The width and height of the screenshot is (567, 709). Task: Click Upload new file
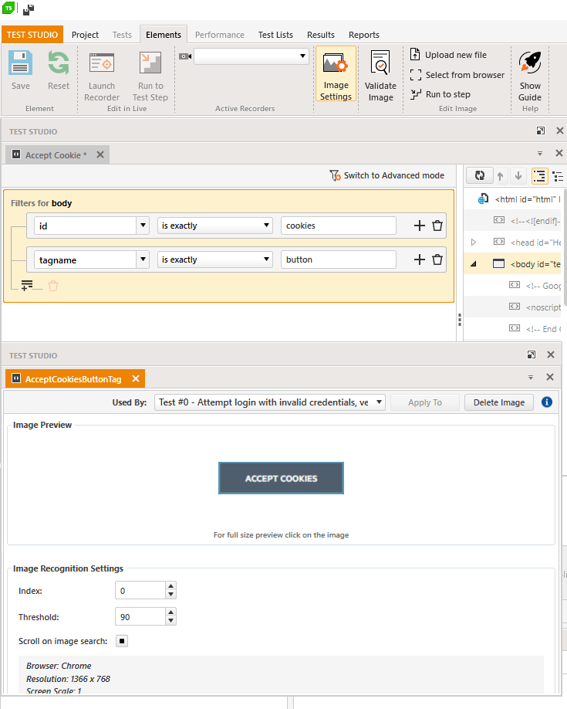(448, 55)
